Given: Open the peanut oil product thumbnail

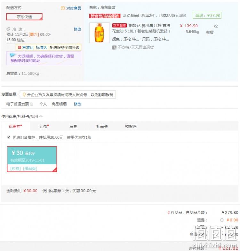Looking at the screenshot, I should [x=100, y=33].
